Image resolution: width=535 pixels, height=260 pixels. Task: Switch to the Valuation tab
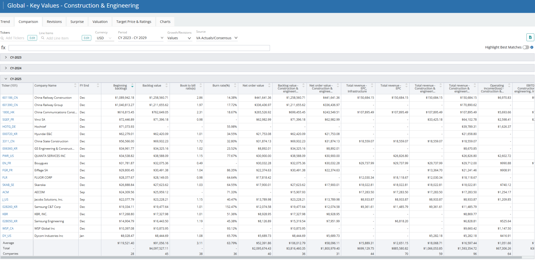pyautogui.click(x=100, y=22)
